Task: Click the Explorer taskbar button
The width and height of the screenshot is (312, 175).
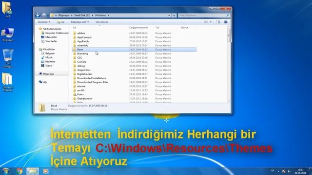Action: 33,171
